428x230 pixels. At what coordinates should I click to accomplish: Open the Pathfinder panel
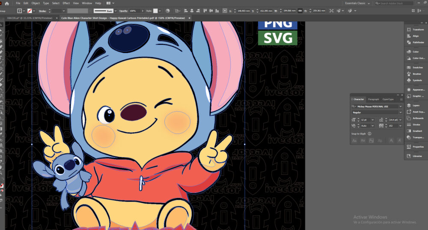coord(415,43)
